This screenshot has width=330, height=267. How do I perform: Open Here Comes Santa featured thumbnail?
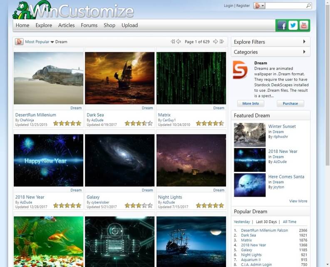tap(250, 185)
